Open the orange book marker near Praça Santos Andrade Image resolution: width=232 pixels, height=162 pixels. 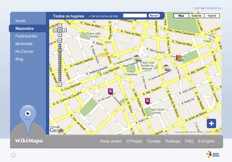pos(179,58)
